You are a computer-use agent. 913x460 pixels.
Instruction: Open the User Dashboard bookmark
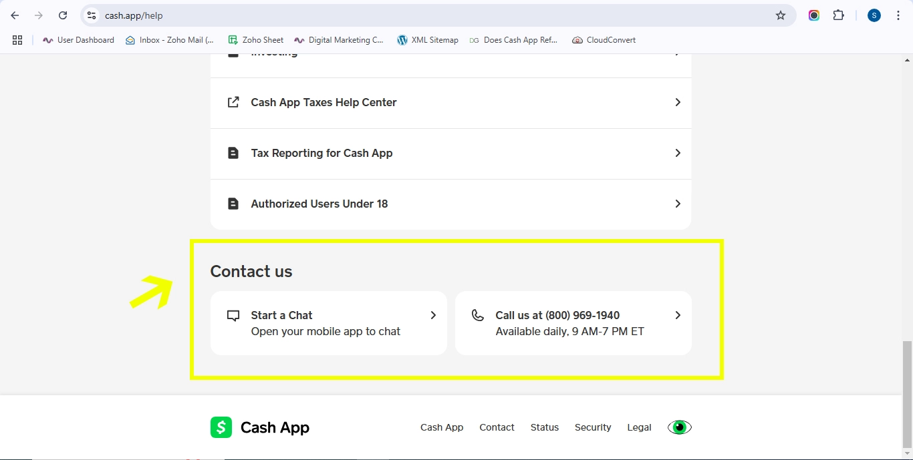(x=78, y=40)
